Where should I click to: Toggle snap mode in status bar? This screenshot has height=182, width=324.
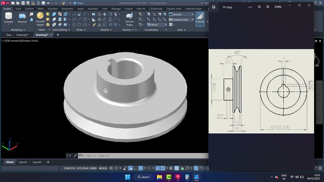point(116,168)
